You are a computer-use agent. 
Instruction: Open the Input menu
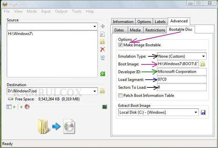(46, 11)
